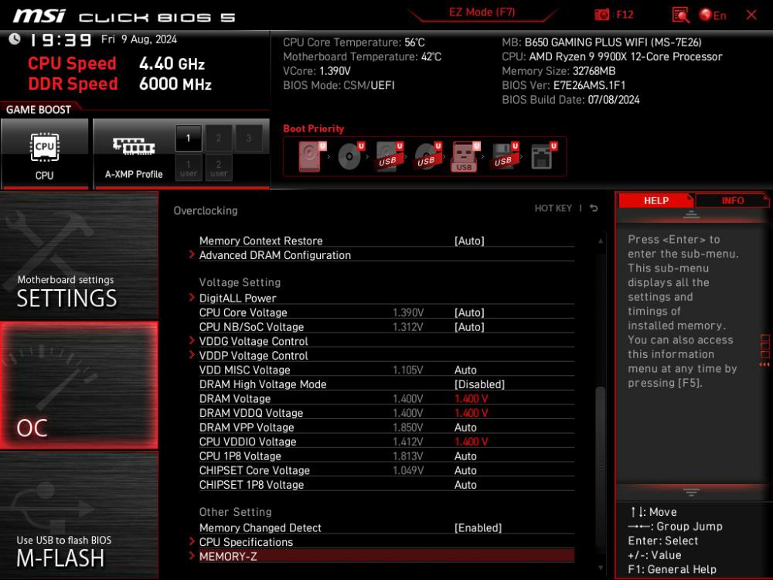This screenshot has height=580, width=773.
Task: Click the A-XMP Profile memory icon
Action: (x=134, y=146)
